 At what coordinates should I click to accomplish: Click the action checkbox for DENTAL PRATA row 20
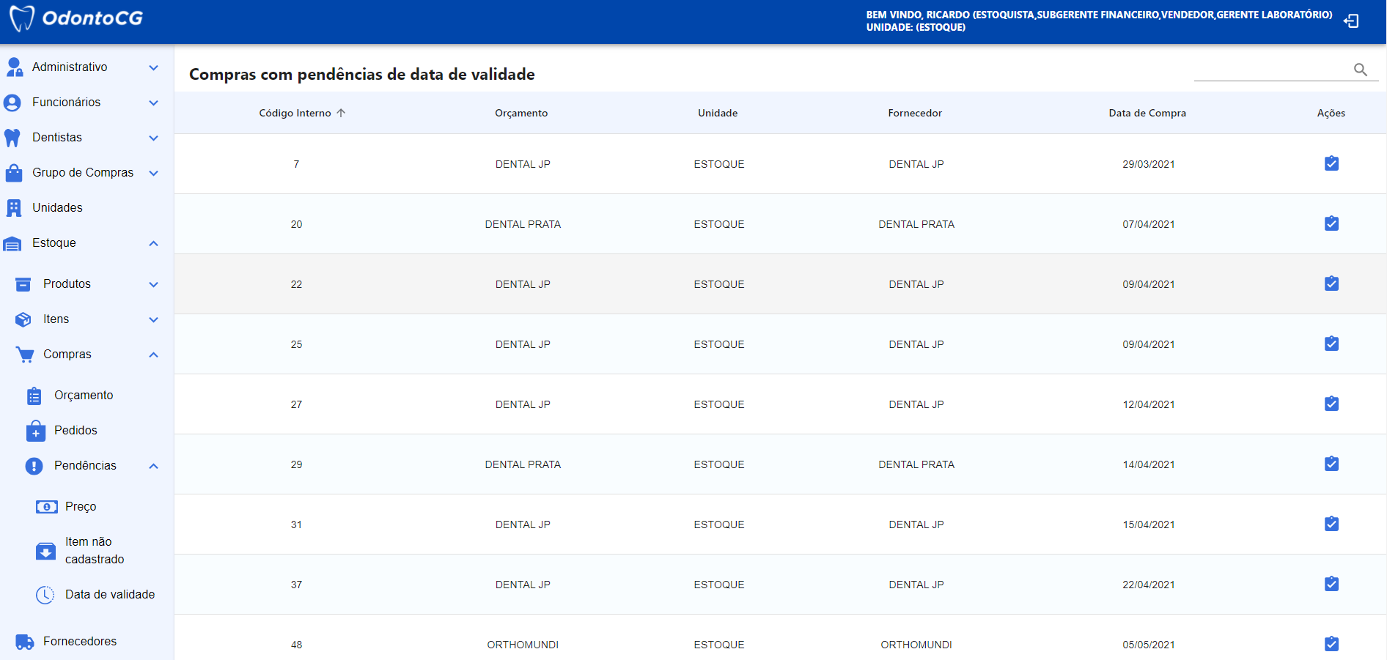1331,223
